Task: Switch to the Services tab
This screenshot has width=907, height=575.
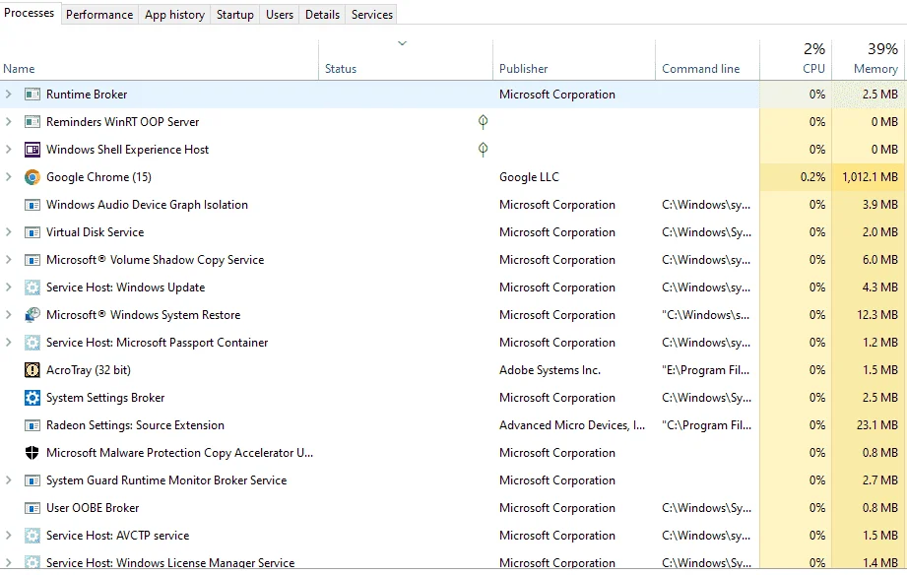Action: [x=372, y=15]
